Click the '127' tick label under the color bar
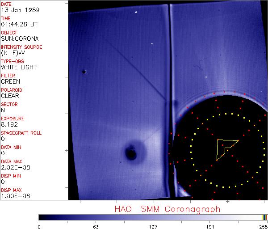268x229 pixels. pos(153,226)
